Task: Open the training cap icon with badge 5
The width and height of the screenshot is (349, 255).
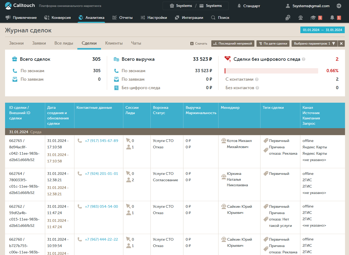Action: 316,18
